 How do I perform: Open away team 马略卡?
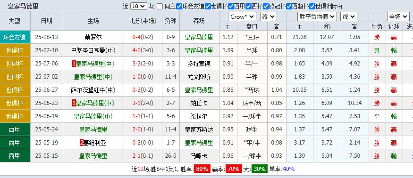click(x=199, y=156)
